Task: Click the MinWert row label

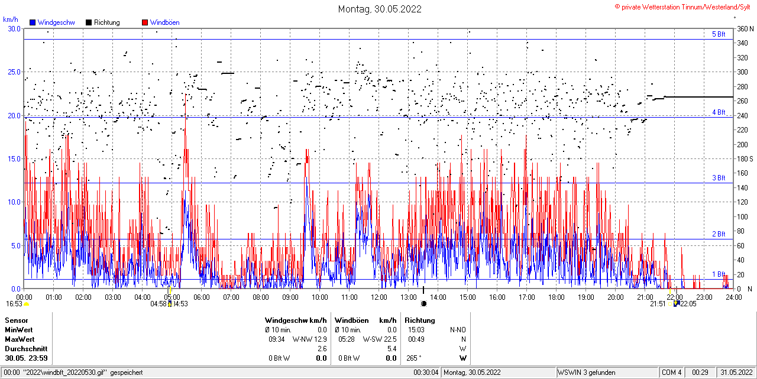Action: pos(20,330)
